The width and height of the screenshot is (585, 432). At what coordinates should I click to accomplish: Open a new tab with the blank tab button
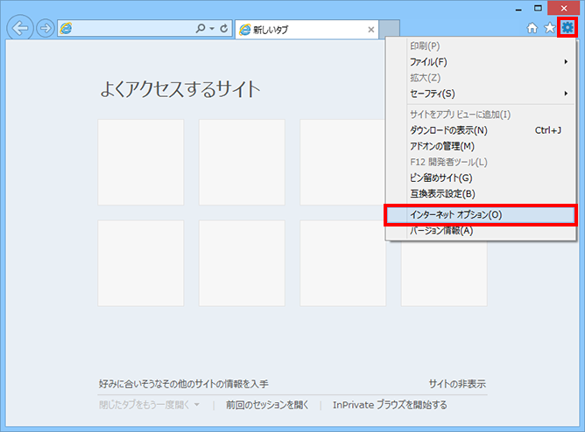tap(391, 30)
